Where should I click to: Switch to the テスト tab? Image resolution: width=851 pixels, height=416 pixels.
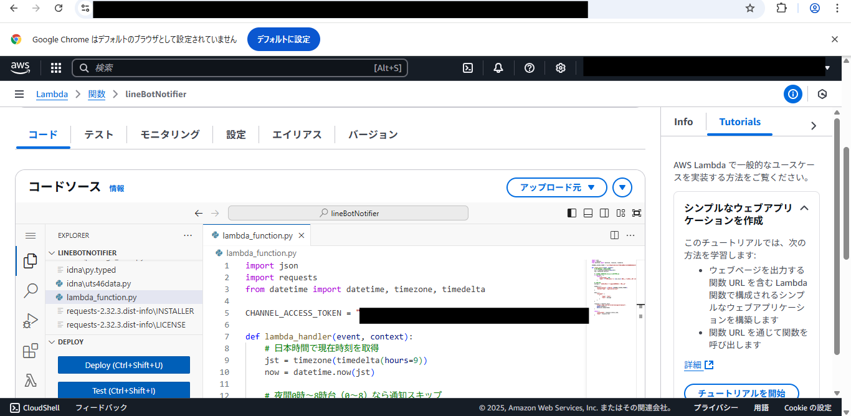pos(99,135)
